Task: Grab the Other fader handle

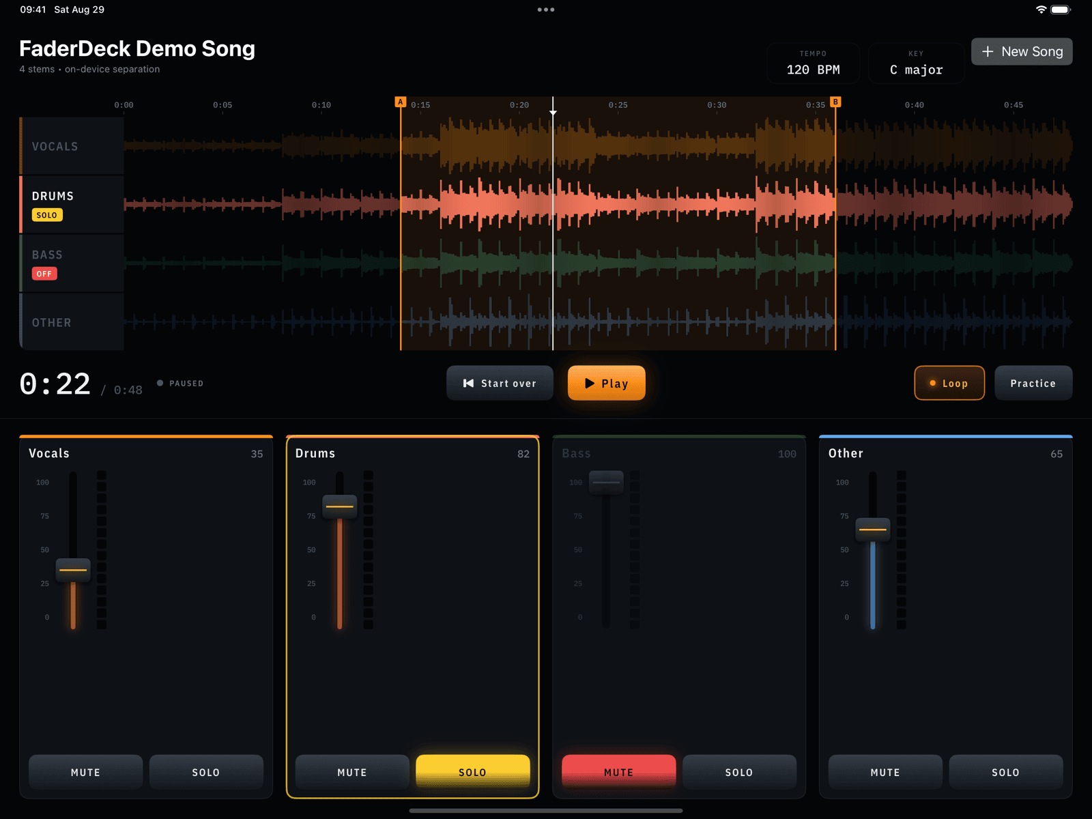Action: [873, 530]
